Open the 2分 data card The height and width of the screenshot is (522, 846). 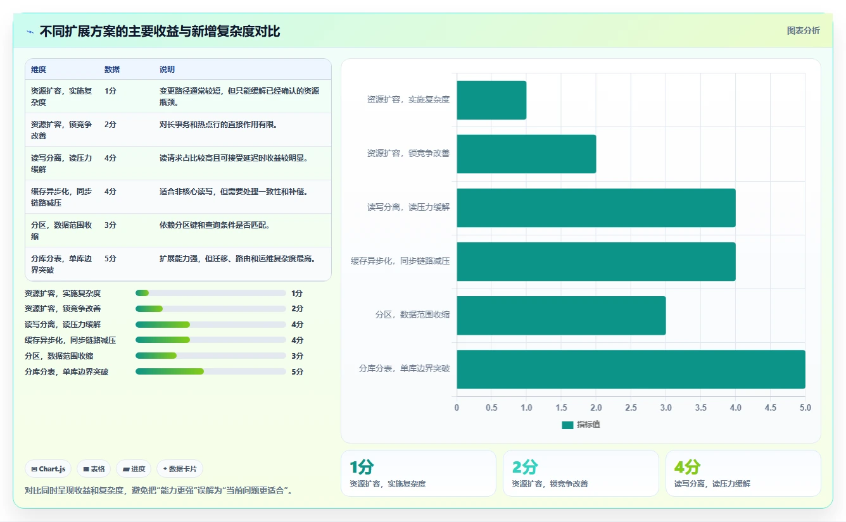(581, 473)
